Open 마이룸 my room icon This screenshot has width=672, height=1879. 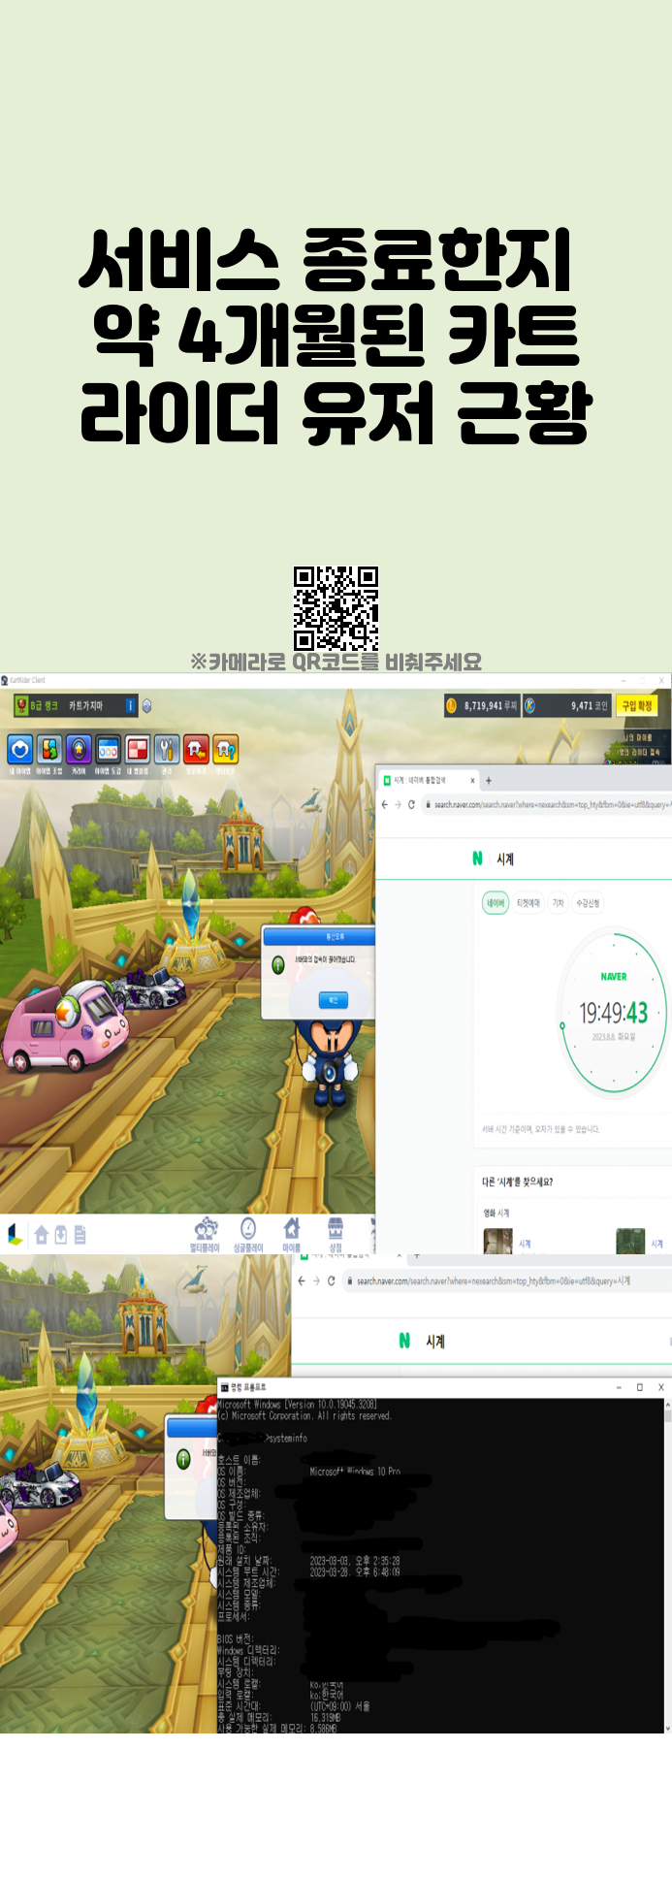[x=292, y=1235]
